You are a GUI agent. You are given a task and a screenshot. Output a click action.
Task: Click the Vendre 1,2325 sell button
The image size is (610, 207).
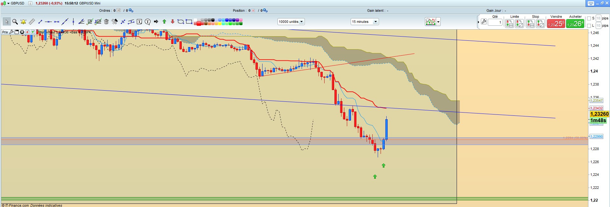point(556,24)
